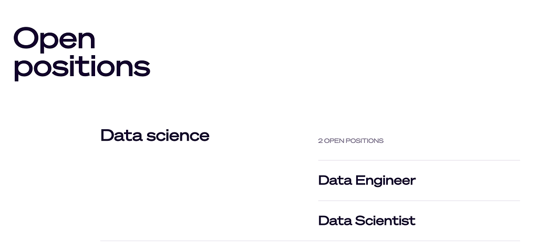This screenshot has width=538, height=249.
Task: Click the word "Engineer" in the job list
Action: click(x=385, y=180)
